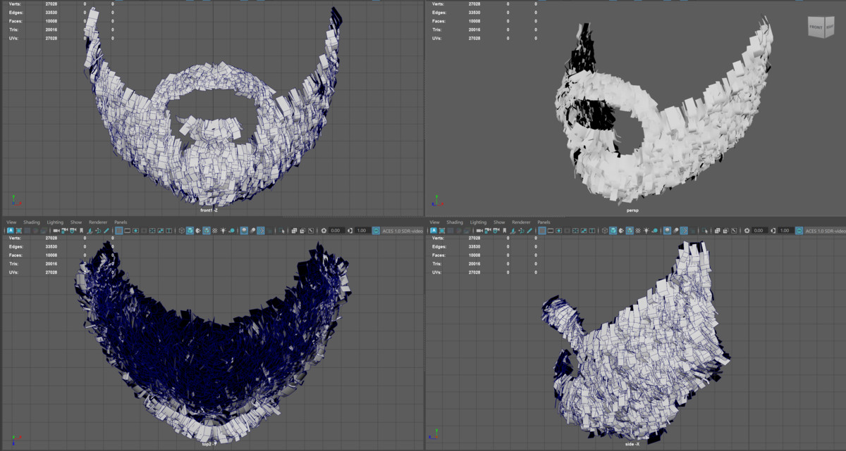Toggle resolution gate in the top view toolbar
This screenshot has width=846, height=451.
tap(135, 231)
